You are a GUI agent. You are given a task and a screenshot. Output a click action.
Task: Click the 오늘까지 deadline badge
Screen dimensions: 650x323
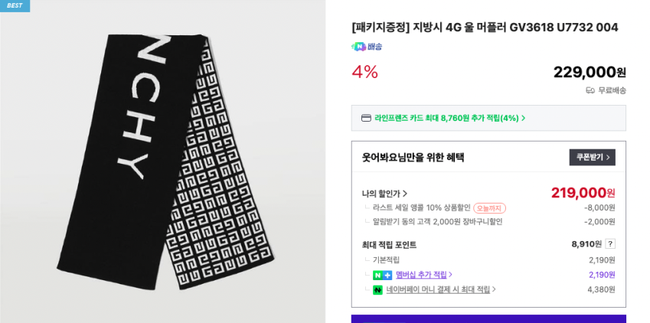[x=489, y=207]
